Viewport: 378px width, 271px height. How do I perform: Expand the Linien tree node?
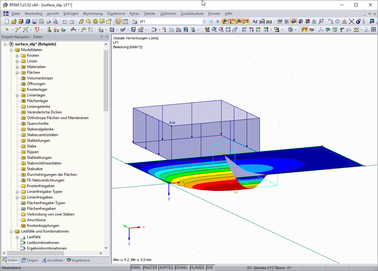click(17, 61)
